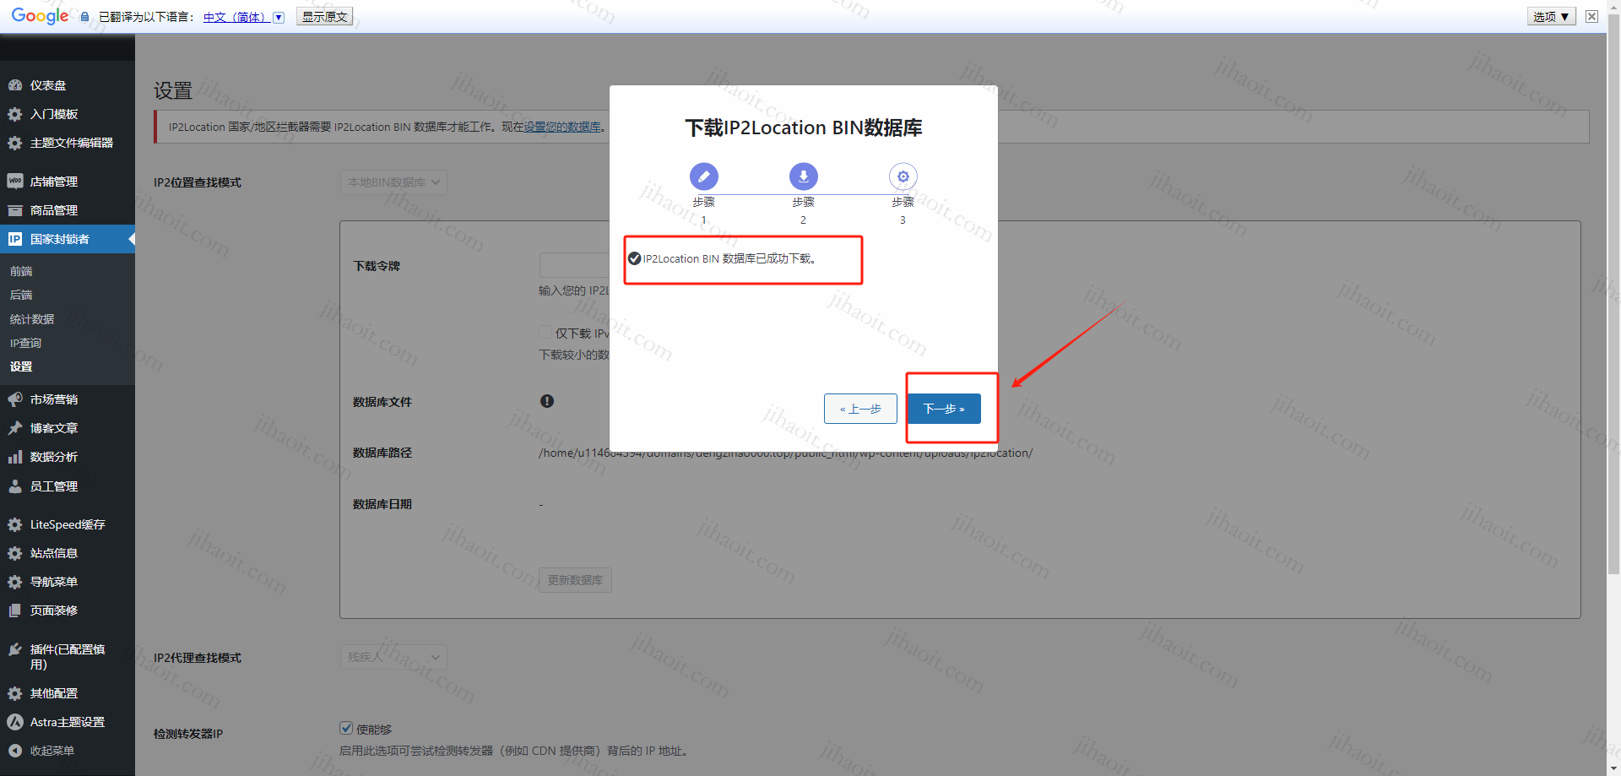The width and height of the screenshot is (1621, 776).
Task: Click the bar chart icon beside 数据分析
Action: tap(15, 457)
